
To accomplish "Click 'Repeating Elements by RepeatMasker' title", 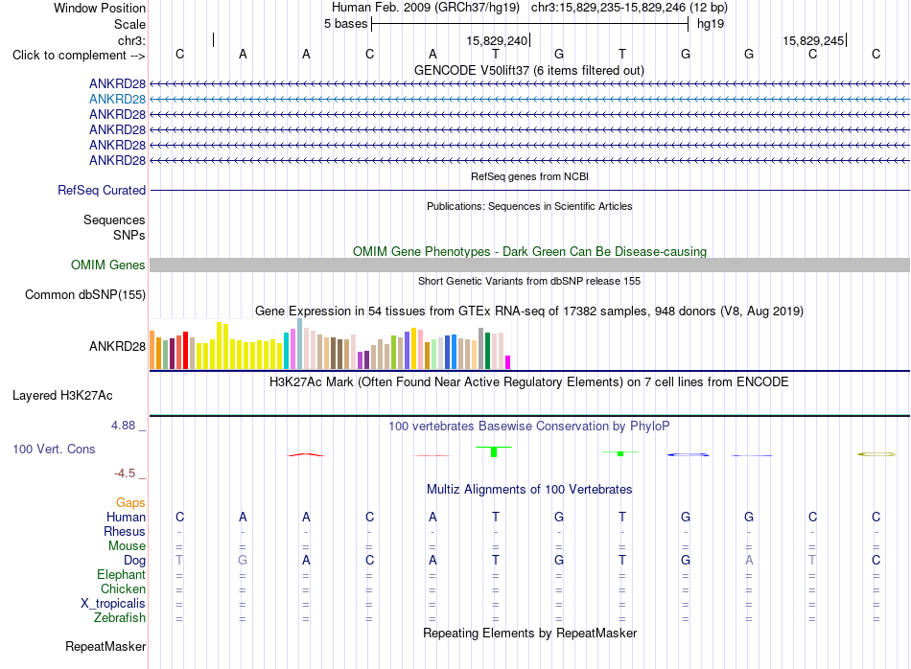I will click(529, 633).
